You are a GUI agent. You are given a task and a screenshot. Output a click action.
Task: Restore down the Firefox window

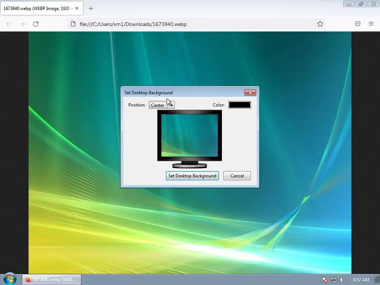tap(361, 4)
